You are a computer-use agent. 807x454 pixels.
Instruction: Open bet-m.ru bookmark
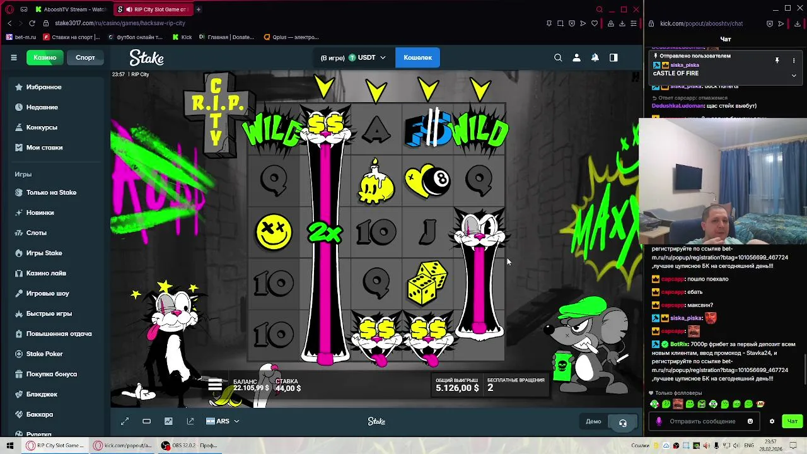21,37
